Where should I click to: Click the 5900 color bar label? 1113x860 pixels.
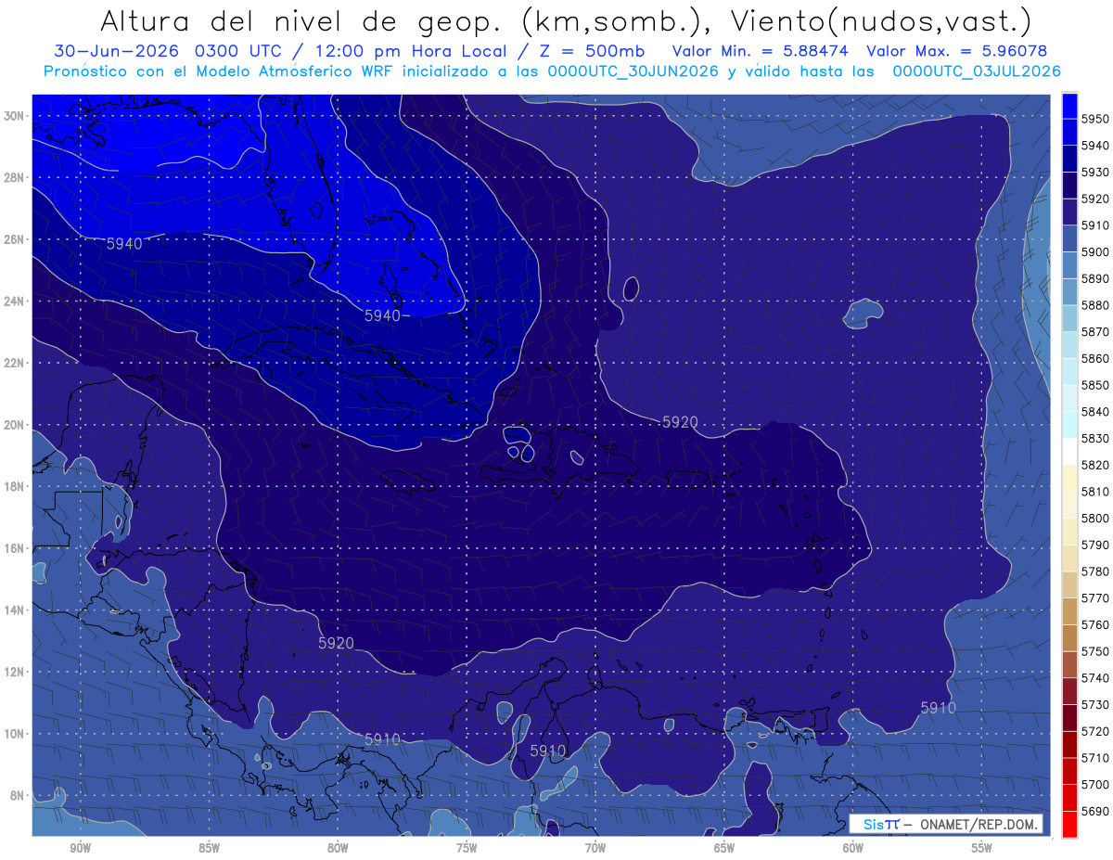[x=1095, y=251]
